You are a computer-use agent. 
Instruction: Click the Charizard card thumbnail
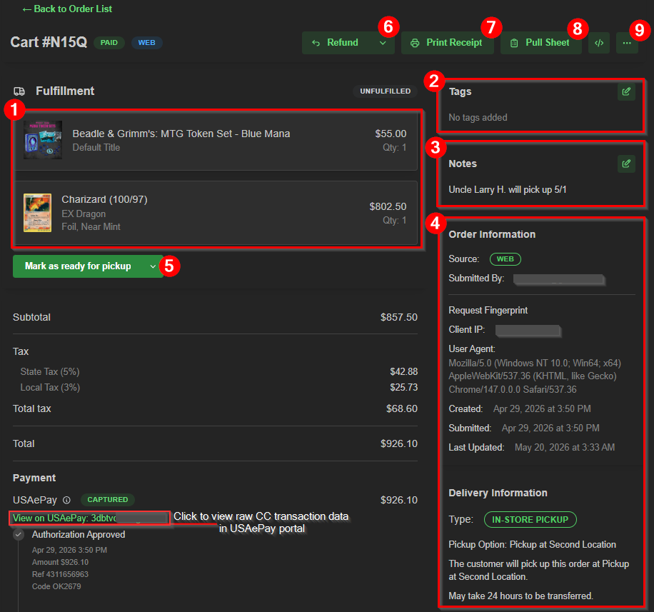click(x=38, y=213)
